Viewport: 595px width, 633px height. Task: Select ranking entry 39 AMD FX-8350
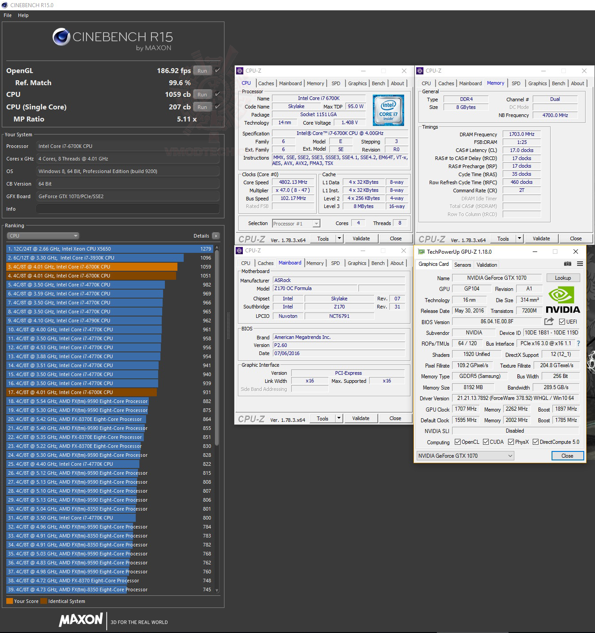109,590
